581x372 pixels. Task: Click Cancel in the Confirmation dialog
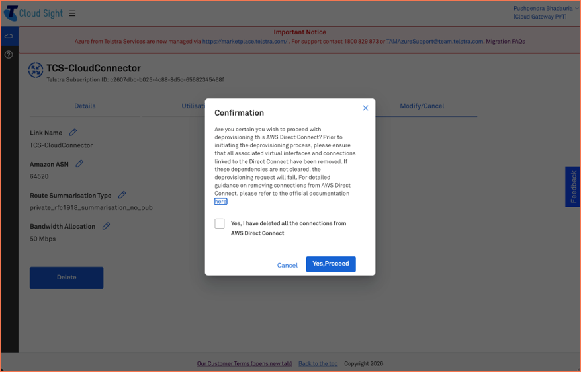coord(287,266)
